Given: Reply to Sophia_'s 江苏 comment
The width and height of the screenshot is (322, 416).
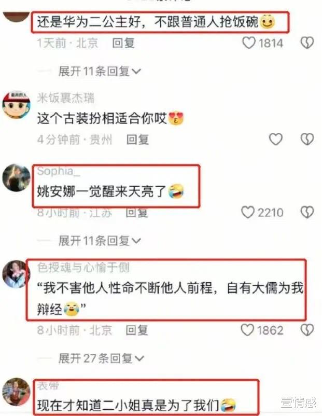Looking at the screenshot, I should click(136, 213).
